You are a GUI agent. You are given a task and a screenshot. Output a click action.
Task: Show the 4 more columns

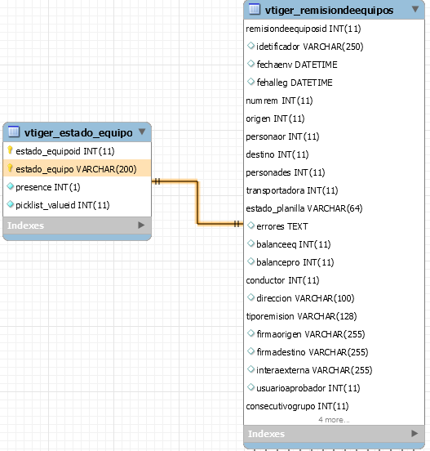tap(334, 420)
